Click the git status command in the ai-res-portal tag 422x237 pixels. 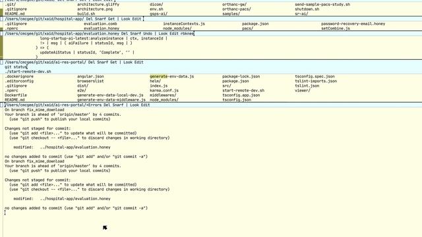coord(16,67)
